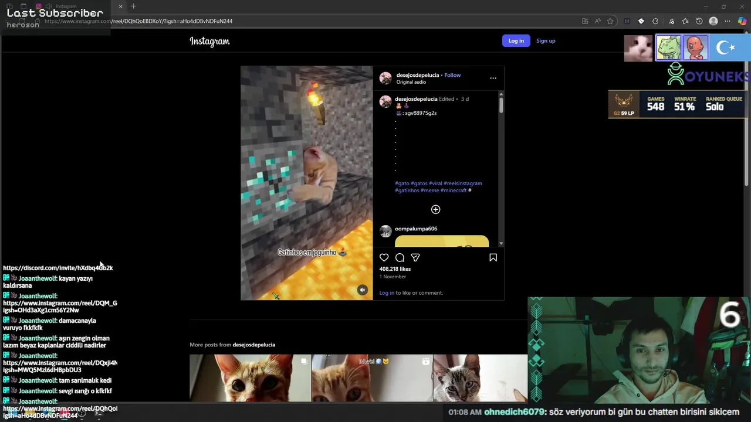
Task: Open browser Settings and more menu
Action: pyautogui.click(x=728, y=21)
